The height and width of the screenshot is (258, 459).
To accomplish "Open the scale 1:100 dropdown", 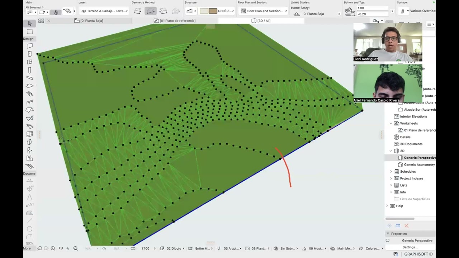I will tap(148, 248).
